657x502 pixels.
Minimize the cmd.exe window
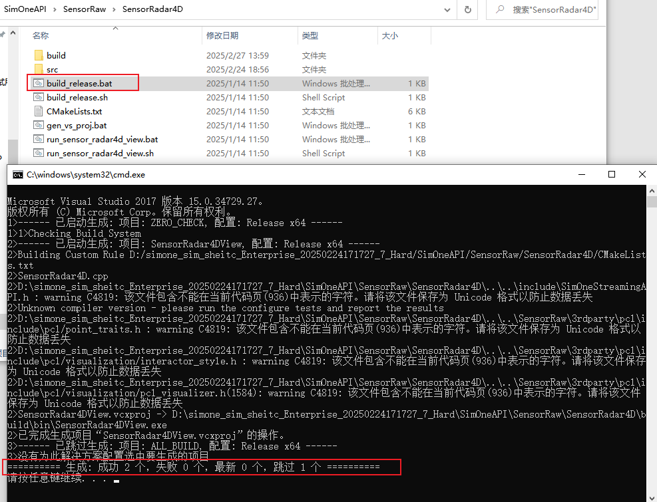point(582,175)
